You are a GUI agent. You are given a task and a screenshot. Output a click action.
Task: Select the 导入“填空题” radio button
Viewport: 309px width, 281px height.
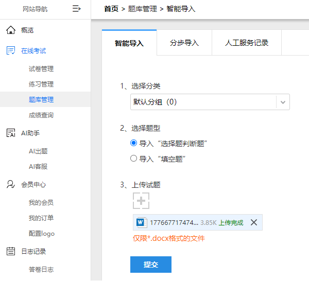tap(133, 159)
